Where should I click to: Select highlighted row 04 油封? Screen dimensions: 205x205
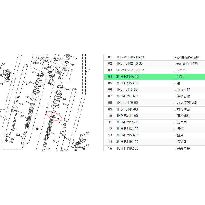[x=154, y=77]
